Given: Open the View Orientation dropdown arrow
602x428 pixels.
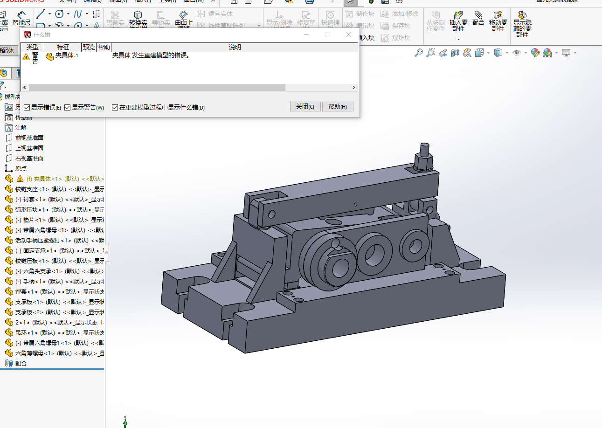Looking at the screenshot, I should 488,53.
